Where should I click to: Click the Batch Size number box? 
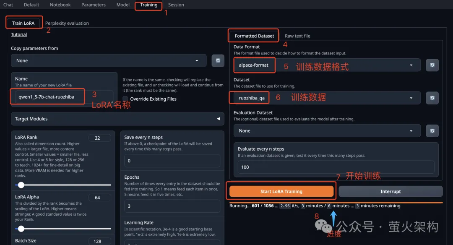pyautogui.click(x=100, y=241)
